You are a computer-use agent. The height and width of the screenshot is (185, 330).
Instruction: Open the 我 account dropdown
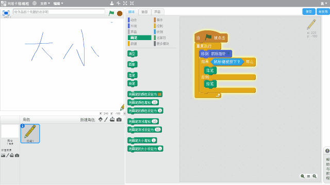[324, 4]
